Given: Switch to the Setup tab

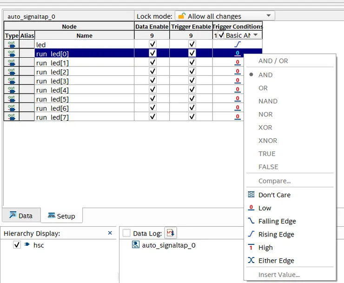Looking at the screenshot, I should 61,216.
